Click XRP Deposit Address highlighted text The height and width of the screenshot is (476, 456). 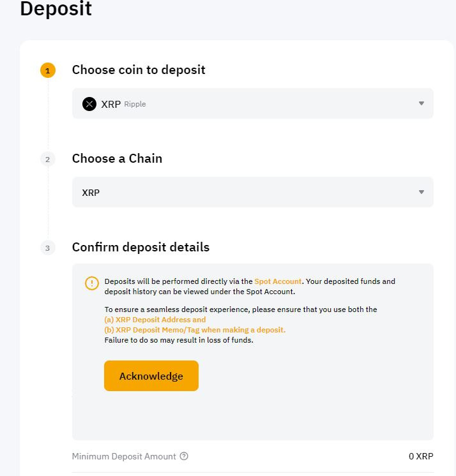pyautogui.click(x=155, y=320)
